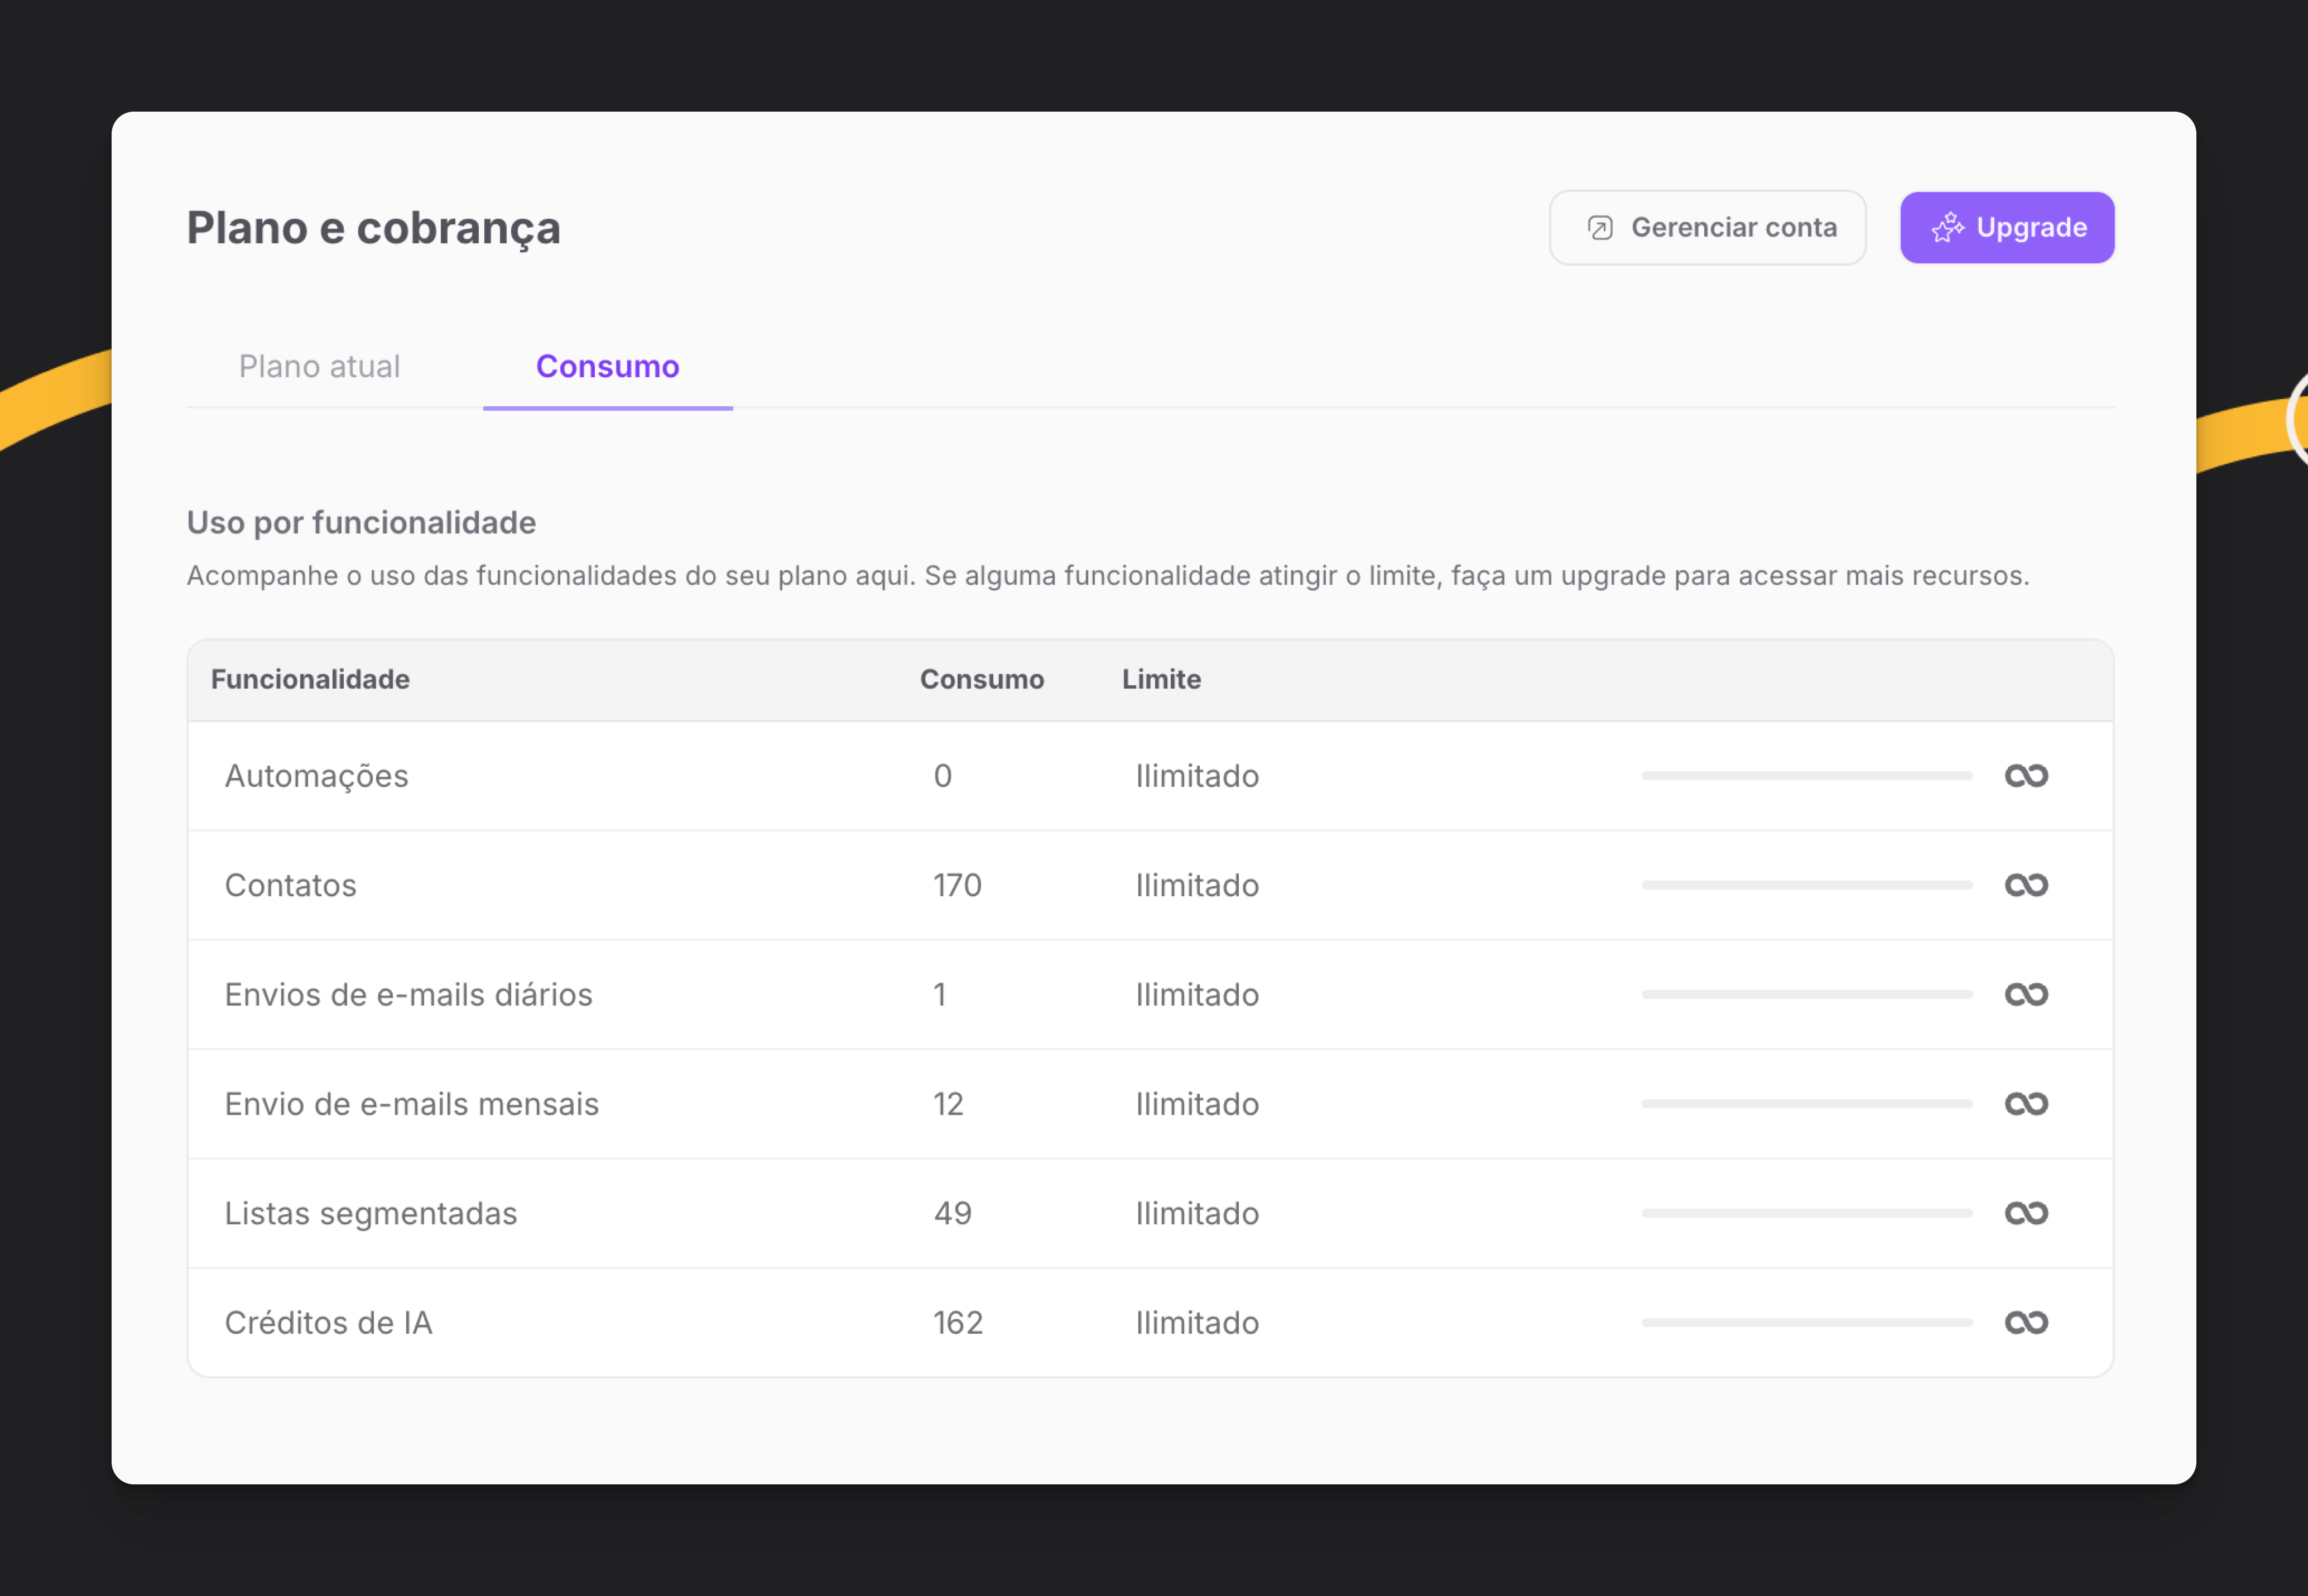The height and width of the screenshot is (1596, 2308).
Task: Click the monthly e-mails value 12
Action: click(948, 1104)
